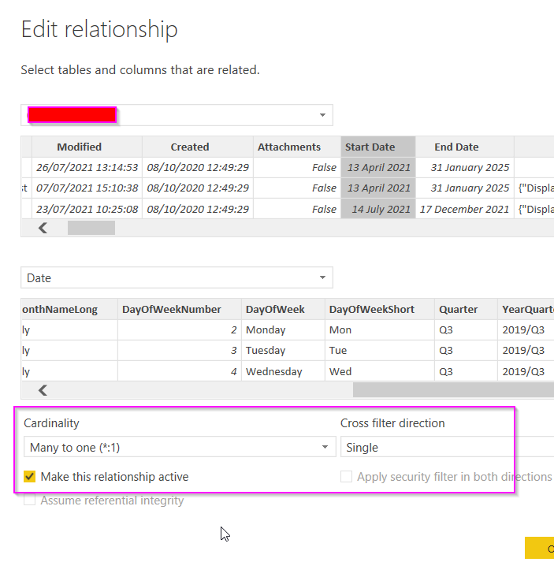
Task: Click the 26/07/2021 13:14:53 cell
Action: tap(87, 167)
